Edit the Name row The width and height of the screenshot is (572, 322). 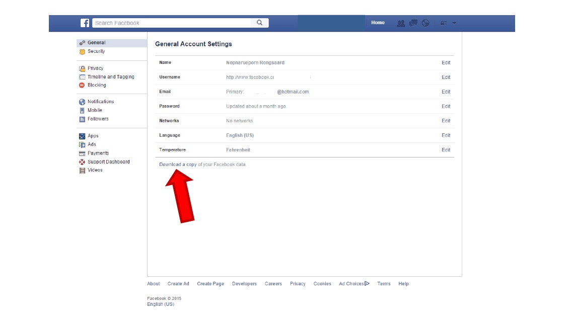446,63
